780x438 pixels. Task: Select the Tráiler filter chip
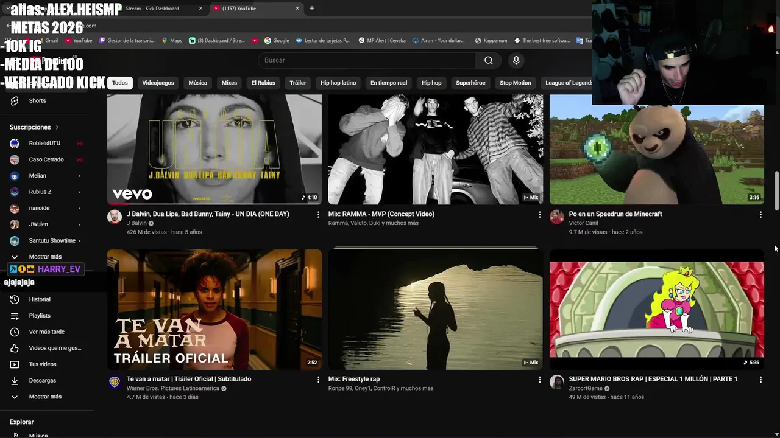click(x=298, y=83)
